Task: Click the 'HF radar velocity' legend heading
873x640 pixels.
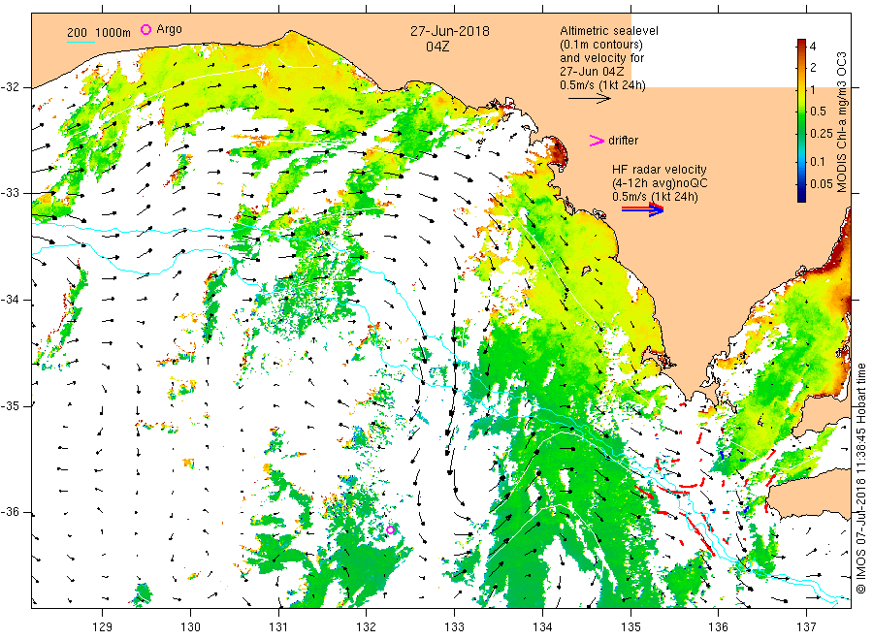Action: [x=660, y=169]
